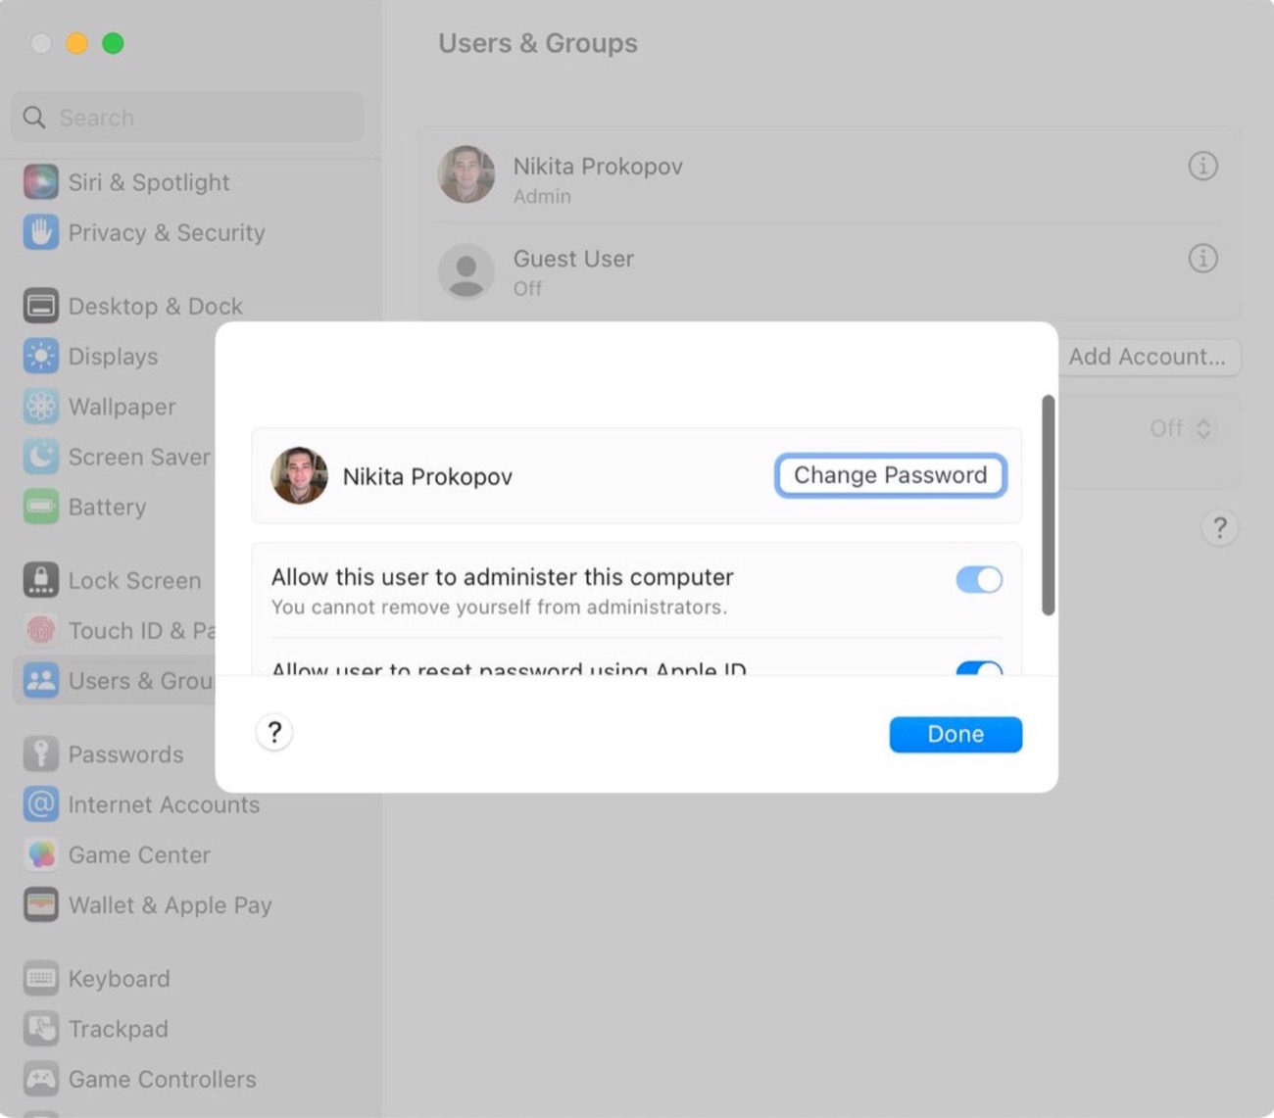
Task: Select 'Passwords' label in sidebar
Action: tap(125, 753)
